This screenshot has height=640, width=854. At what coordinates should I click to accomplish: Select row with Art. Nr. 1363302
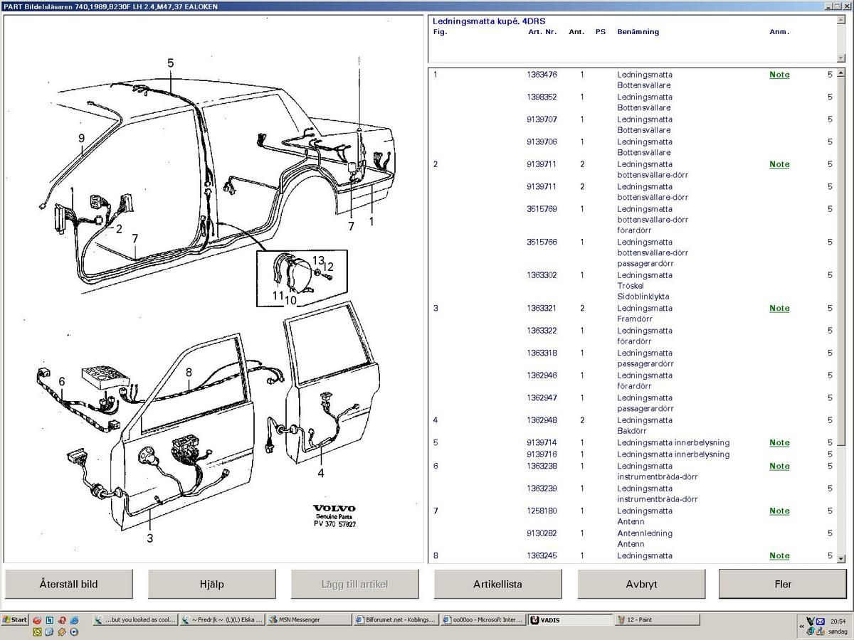point(542,275)
